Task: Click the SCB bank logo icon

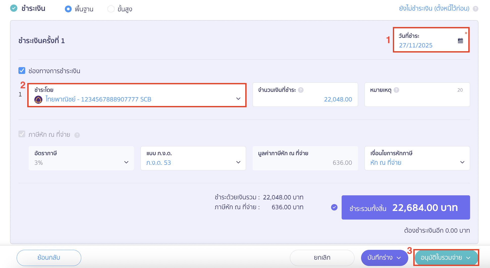Action: [x=38, y=99]
